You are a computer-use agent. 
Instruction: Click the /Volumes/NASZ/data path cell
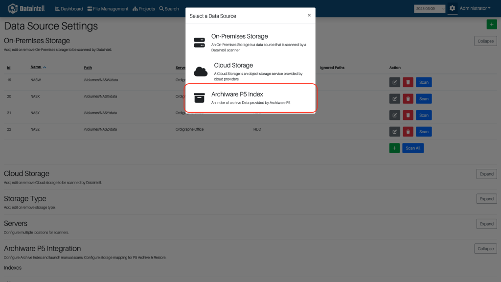[100, 129]
